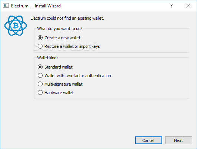Close the Install Wizard window
This screenshot has height=149, width=197.
pyautogui.click(x=188, y=6)
